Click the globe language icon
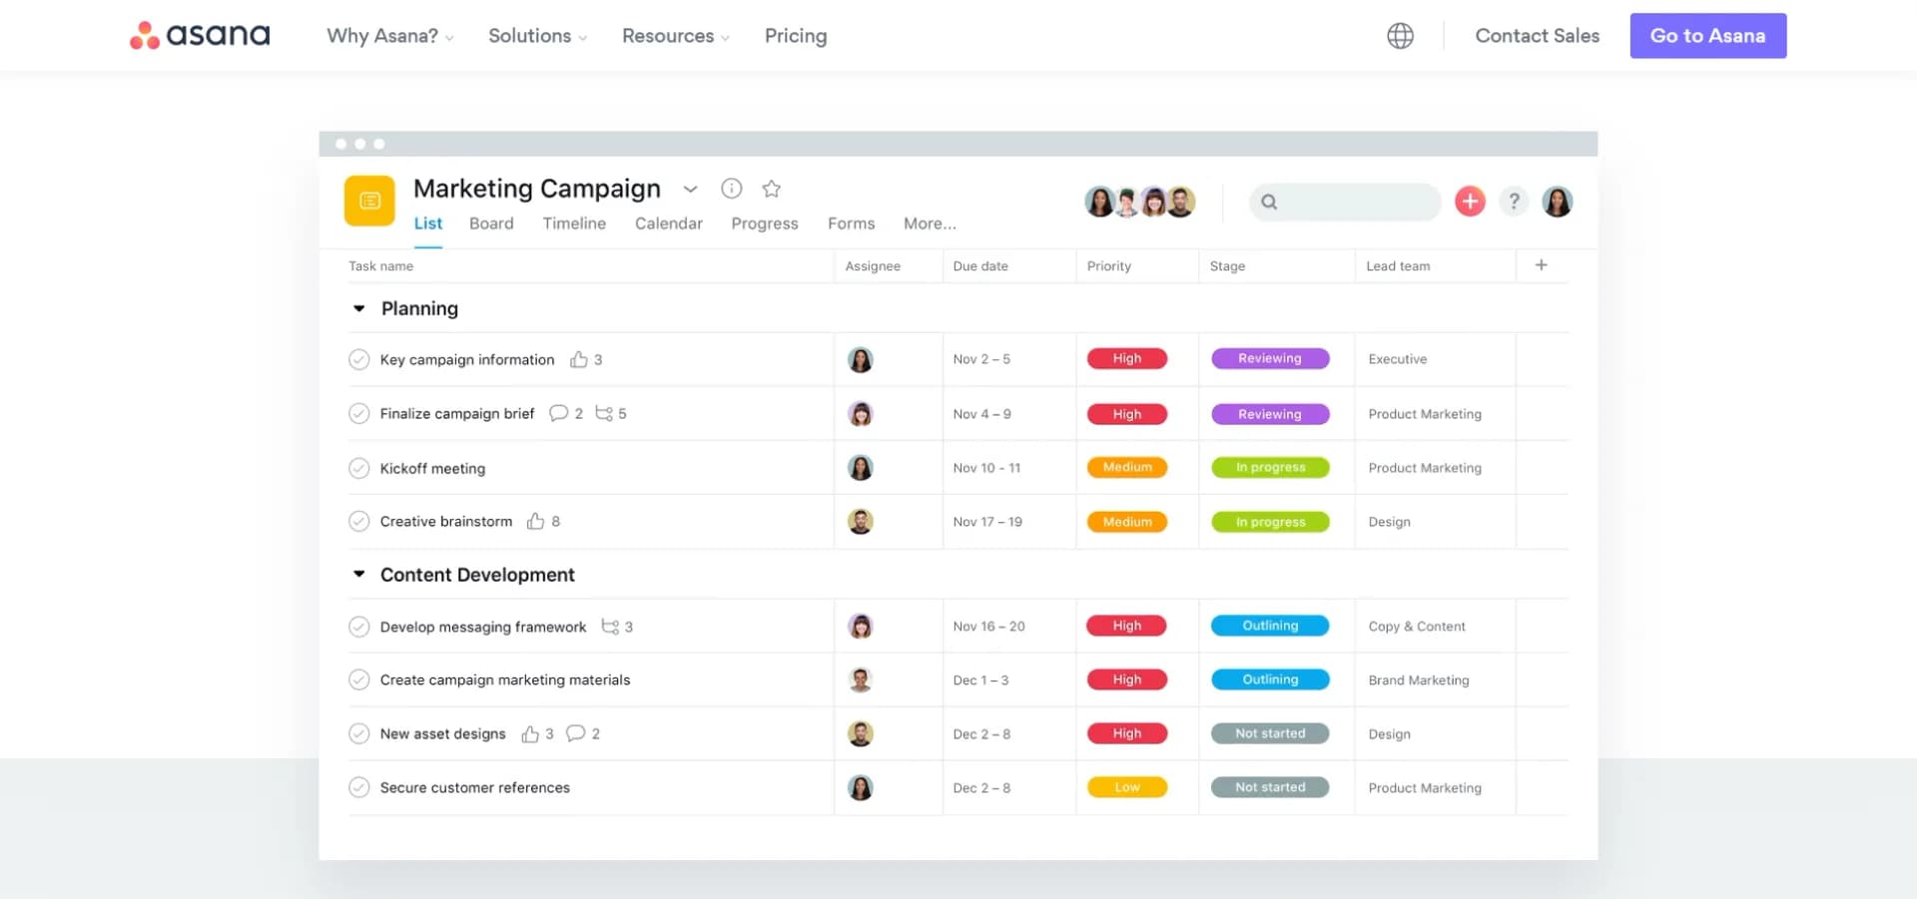This screenshot has width=1917, height=899. tap(1400, 36)
